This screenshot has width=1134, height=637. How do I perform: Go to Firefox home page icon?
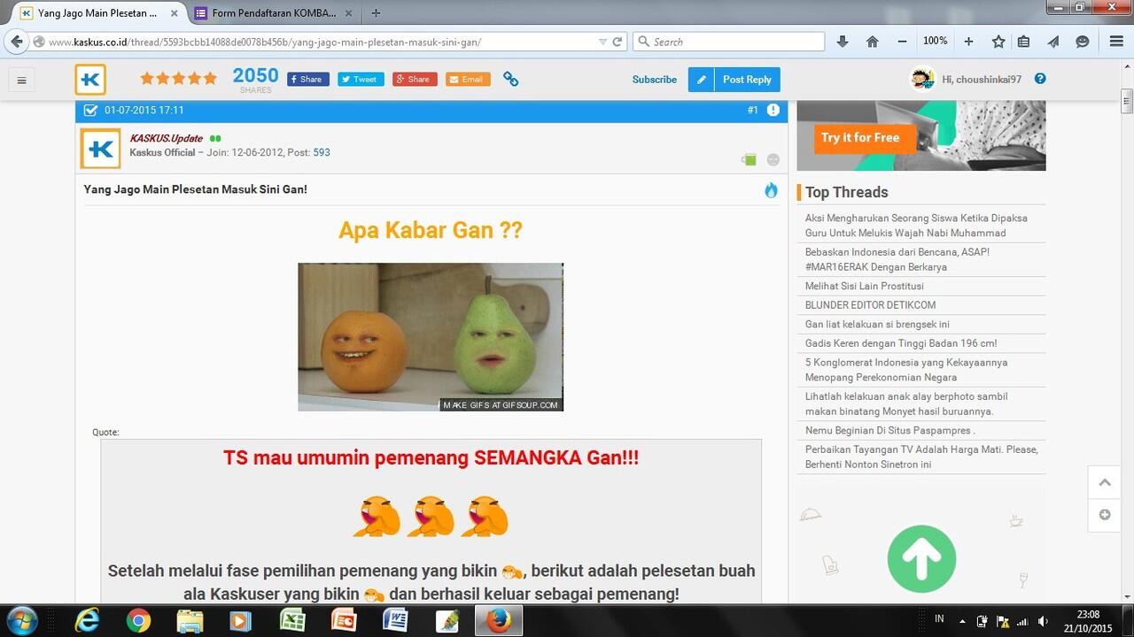(873, 42)
